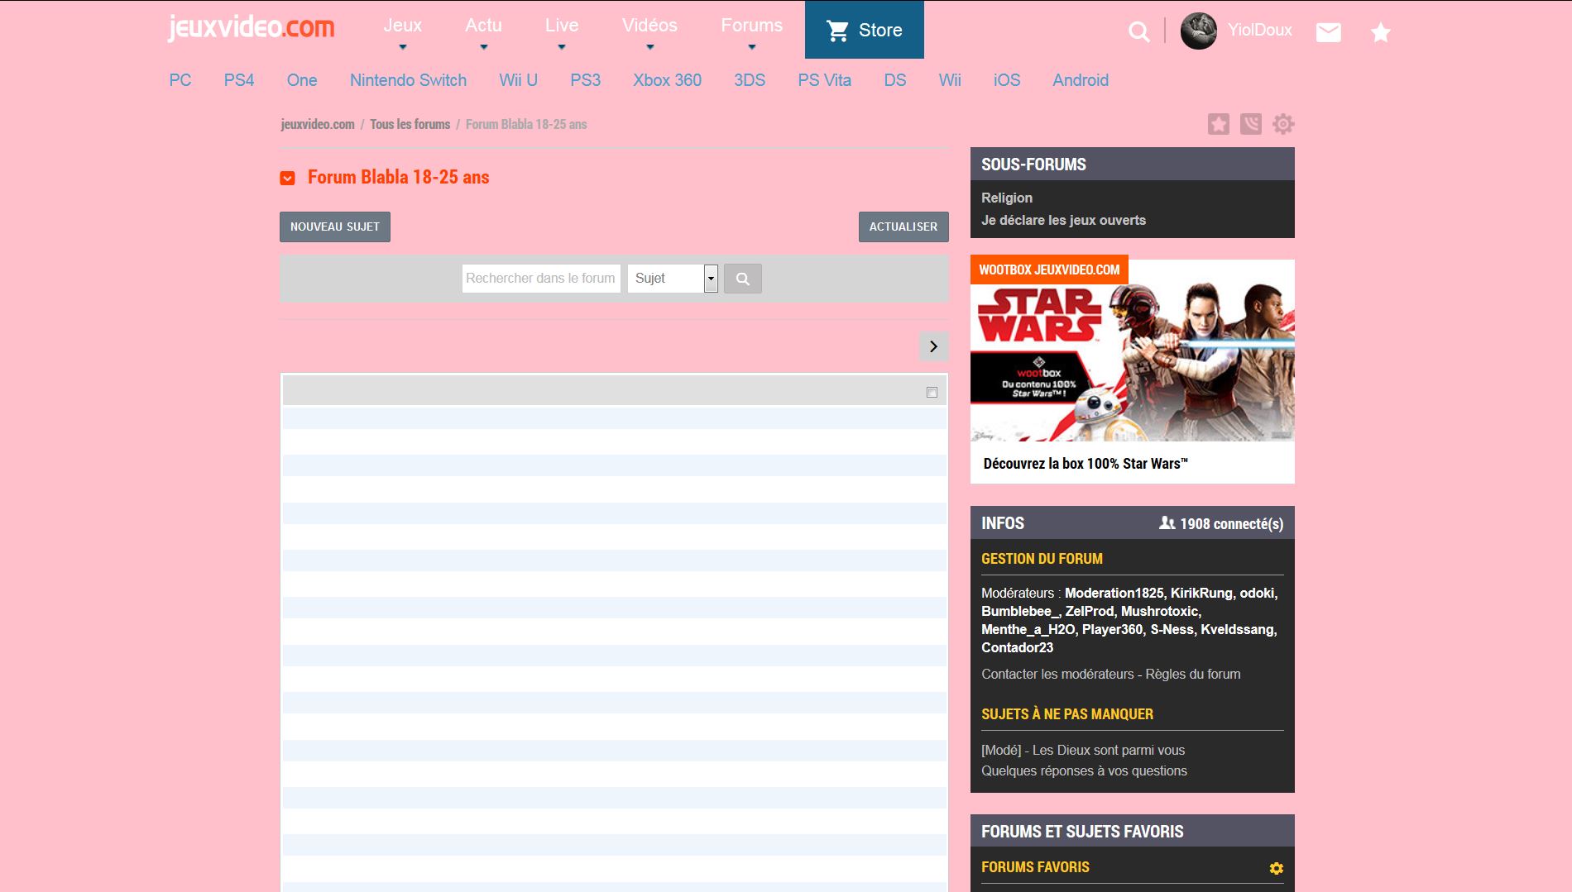The height and width of the screenshot is (892, 1572).
Task: Click the Rechercher dans le forum field
Action: [x=540, y=279]
